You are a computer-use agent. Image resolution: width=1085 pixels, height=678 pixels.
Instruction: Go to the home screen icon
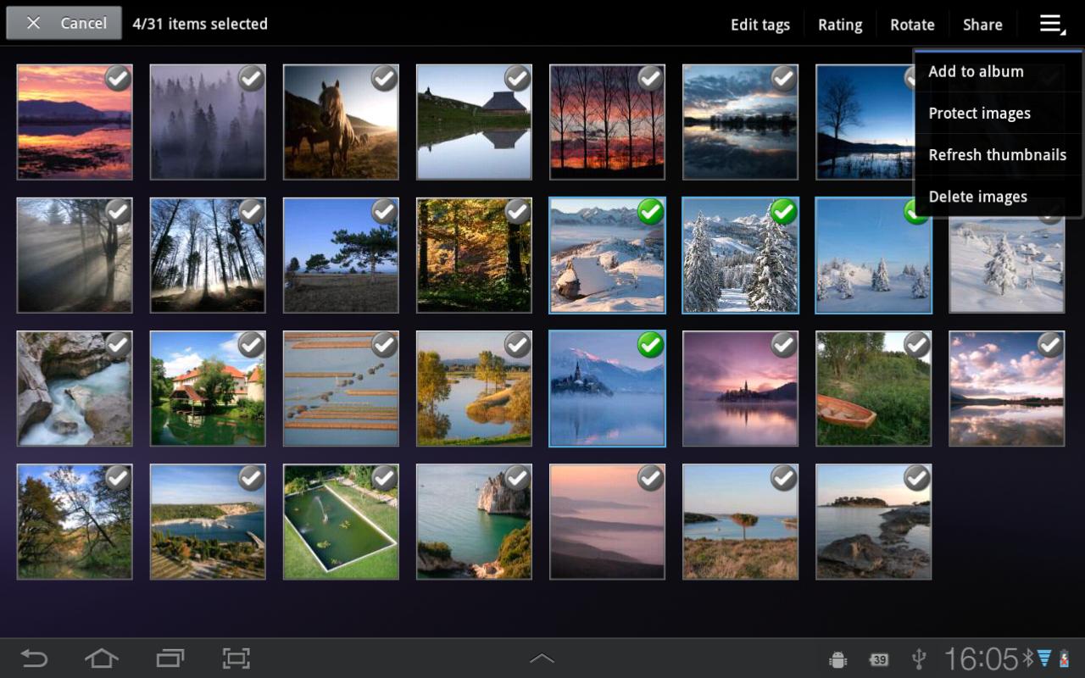pos(101,659)
